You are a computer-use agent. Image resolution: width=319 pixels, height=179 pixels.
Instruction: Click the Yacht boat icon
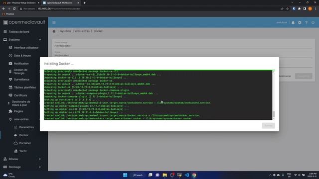(x=15, y=151)
